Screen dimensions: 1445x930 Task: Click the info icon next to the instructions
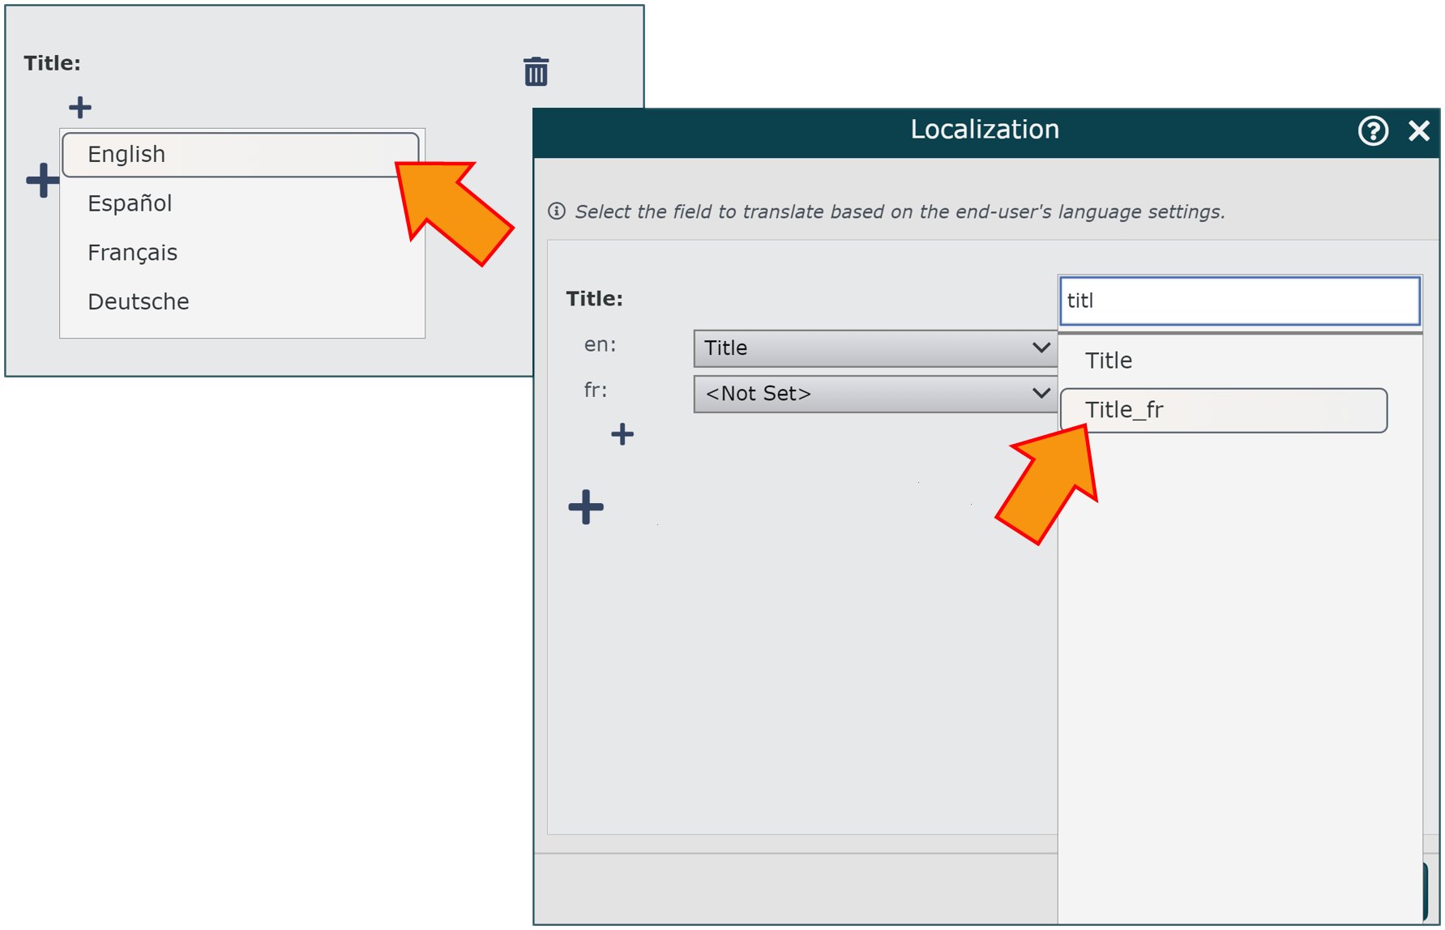click(x=557, y=211)
